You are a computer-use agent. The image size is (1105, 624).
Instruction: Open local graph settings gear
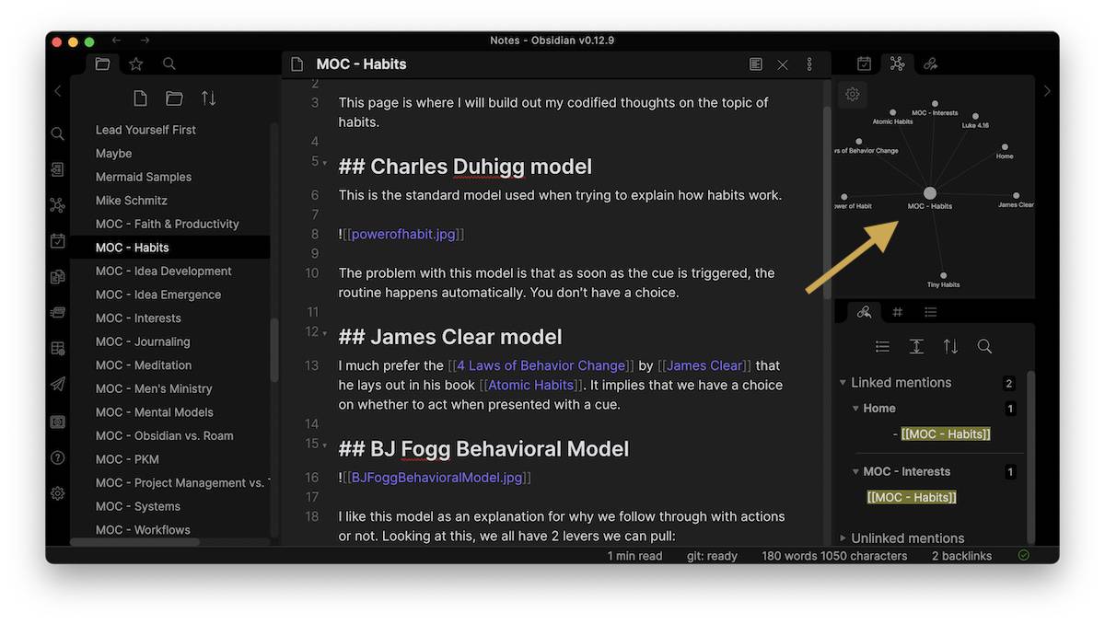point(853,94)
